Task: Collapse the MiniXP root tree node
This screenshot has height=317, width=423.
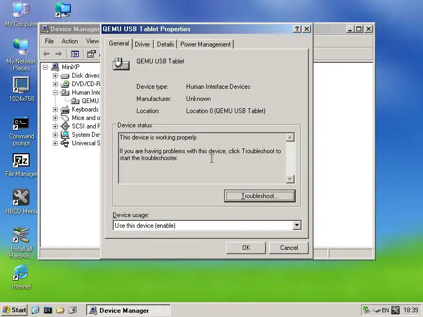Action: (45, 67)
